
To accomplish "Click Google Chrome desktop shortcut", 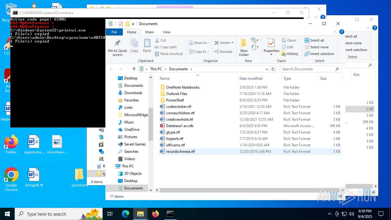I will point(11,180).
